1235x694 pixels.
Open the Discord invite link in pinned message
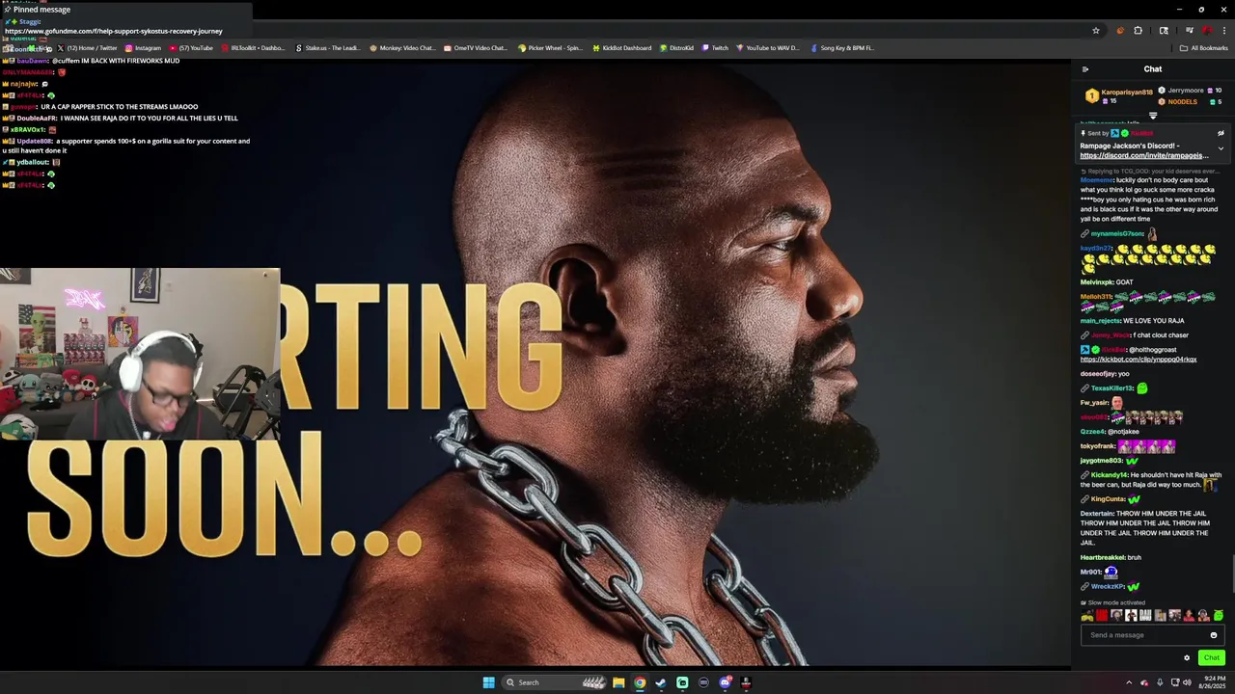(x=1144, y=155)
